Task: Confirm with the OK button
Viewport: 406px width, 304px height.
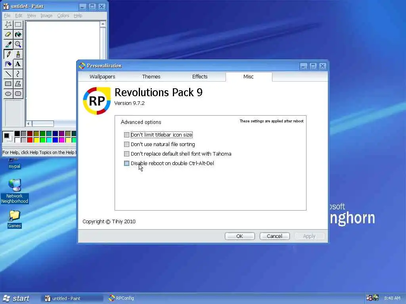Action: coord(240,236)
